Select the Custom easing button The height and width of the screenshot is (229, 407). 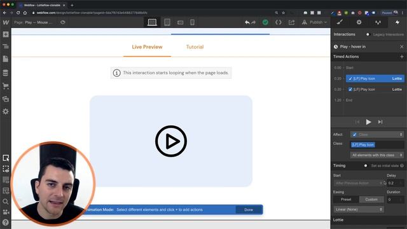(x=371, y=199)
